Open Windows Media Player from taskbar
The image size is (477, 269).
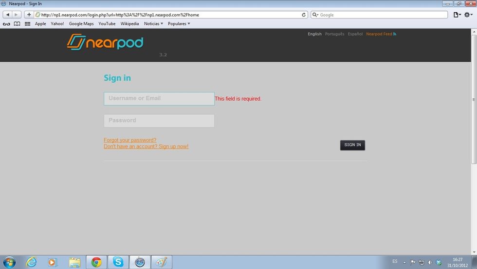coord(53,262)
